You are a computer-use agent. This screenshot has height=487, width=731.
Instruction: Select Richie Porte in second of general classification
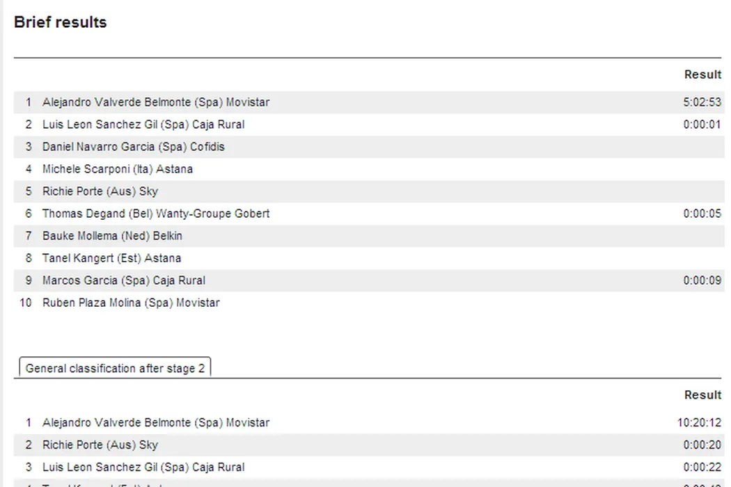[100, 445]
